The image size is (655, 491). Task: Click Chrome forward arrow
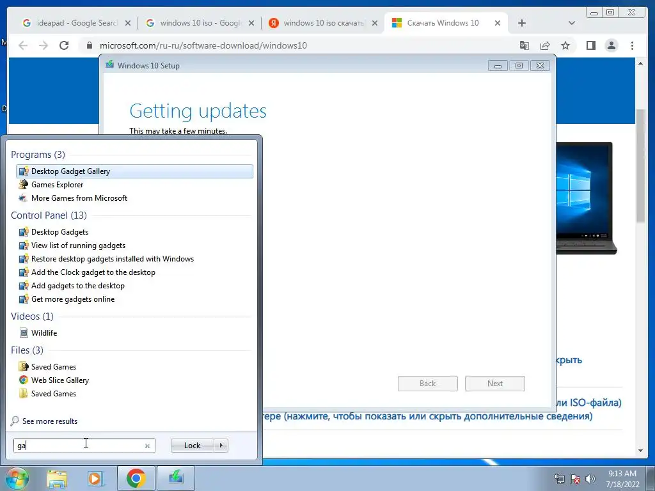point(43,45)
